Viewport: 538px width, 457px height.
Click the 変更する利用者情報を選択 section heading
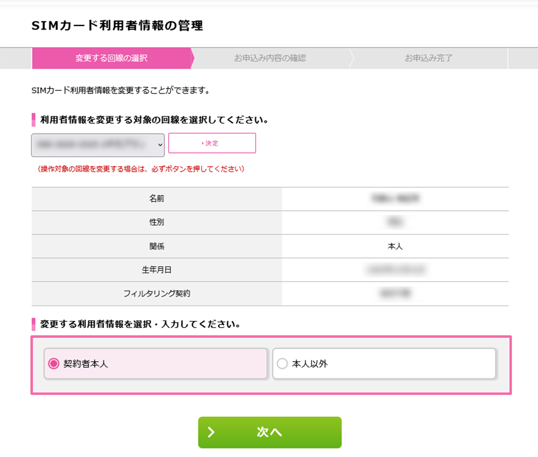point(140,324)
